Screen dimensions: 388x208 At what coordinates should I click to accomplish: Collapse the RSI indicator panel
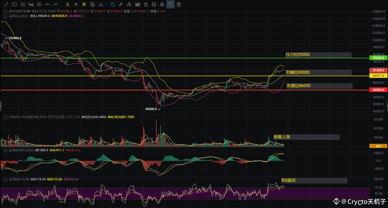tap(5, 179)
